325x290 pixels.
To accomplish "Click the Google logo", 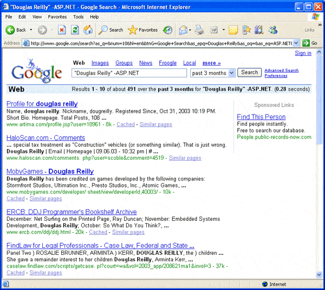I will [37, 71].
